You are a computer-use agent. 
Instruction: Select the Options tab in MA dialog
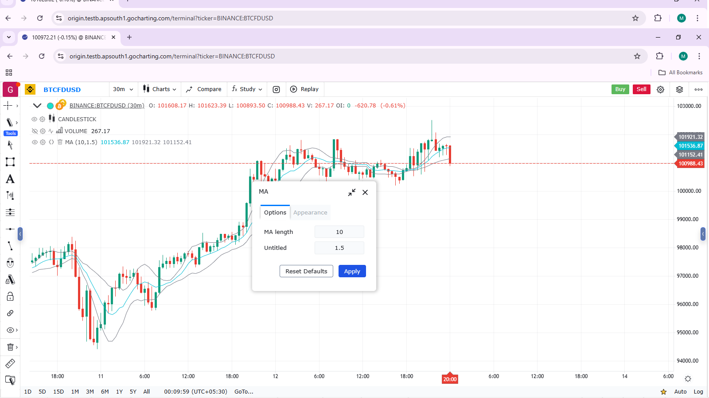pos(275,213)
